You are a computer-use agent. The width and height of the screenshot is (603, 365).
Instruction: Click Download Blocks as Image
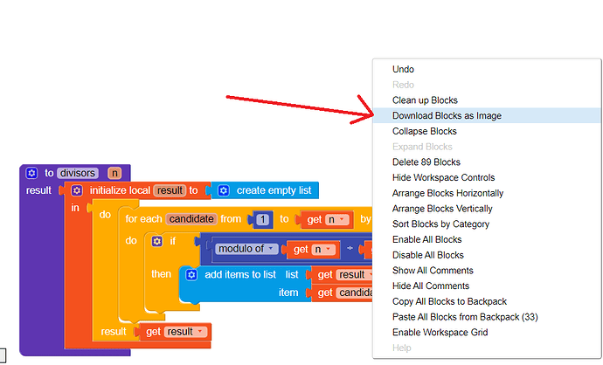pyautogui.click(x=487, y=115)
